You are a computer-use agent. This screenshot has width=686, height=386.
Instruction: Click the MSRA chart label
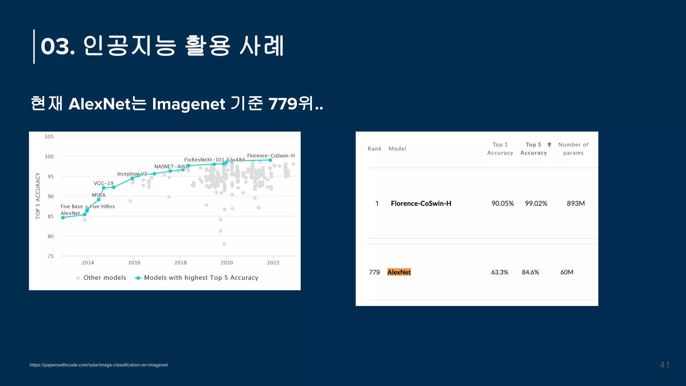(x=98, y=195)
